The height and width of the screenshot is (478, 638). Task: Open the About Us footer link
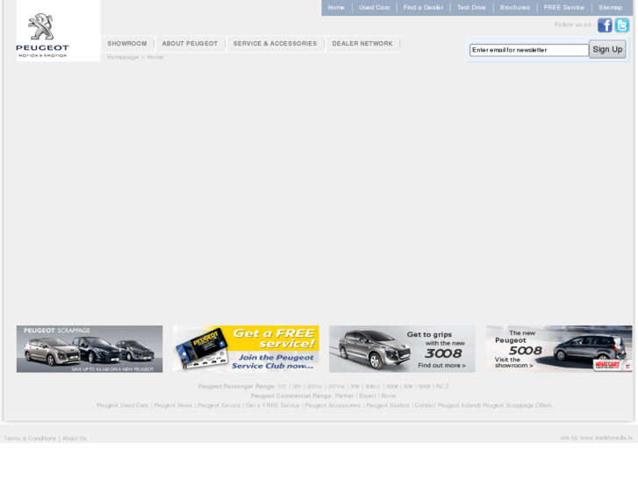click(x=74, y=439)
